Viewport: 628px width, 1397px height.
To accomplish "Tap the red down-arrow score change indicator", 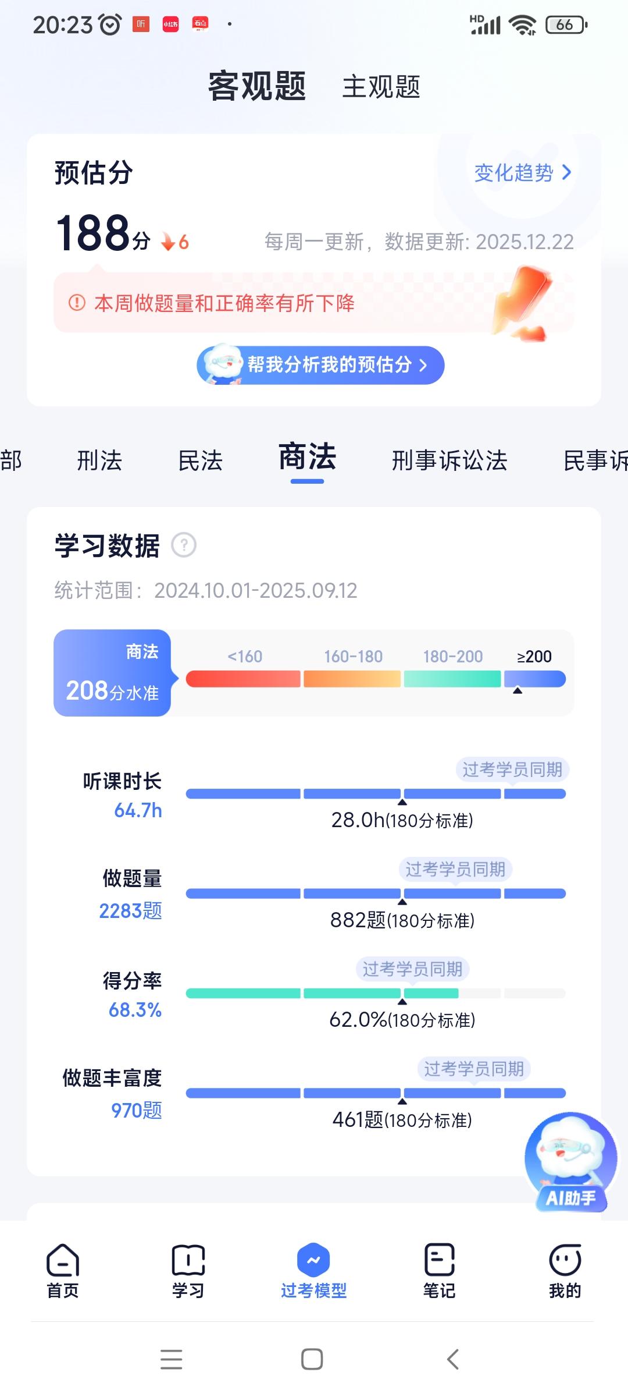I will pyautogui.click(x=175, y=242).
